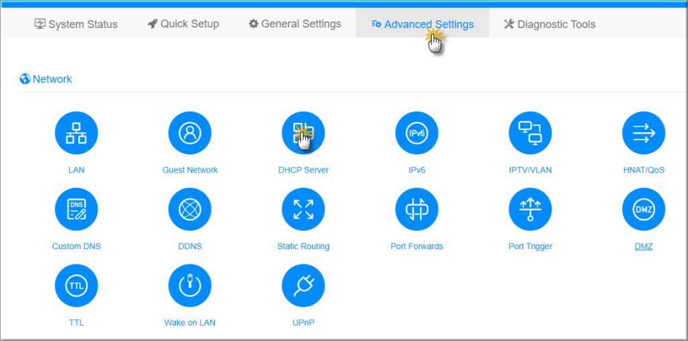688x341 pixels.
Task: Open the Quick Setup tab
Action: [183, 24]
